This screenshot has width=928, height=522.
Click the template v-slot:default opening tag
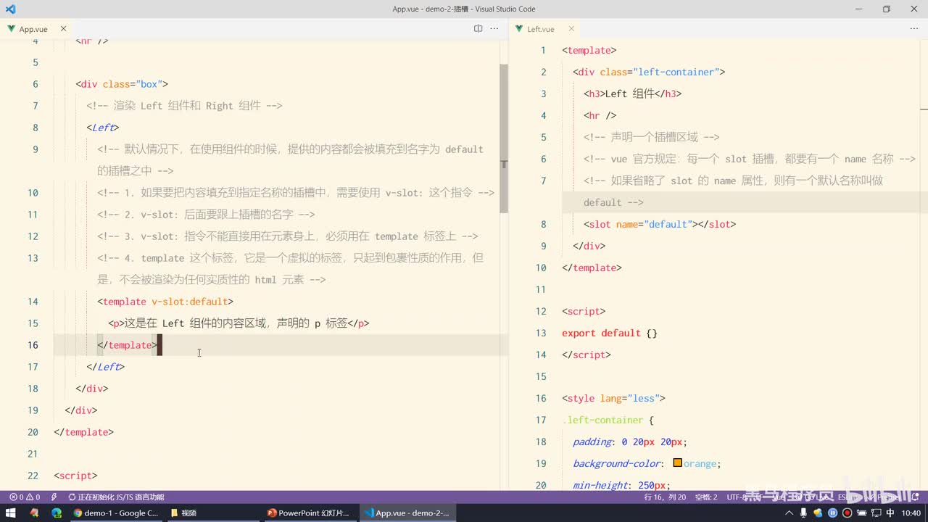pos(165,302)
